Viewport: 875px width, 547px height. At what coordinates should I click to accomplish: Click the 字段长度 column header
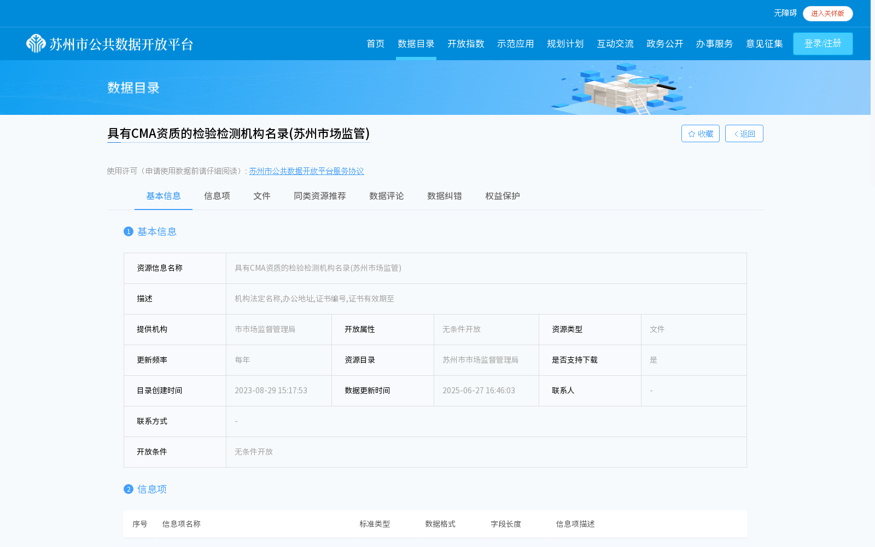(x=506, y=524)
